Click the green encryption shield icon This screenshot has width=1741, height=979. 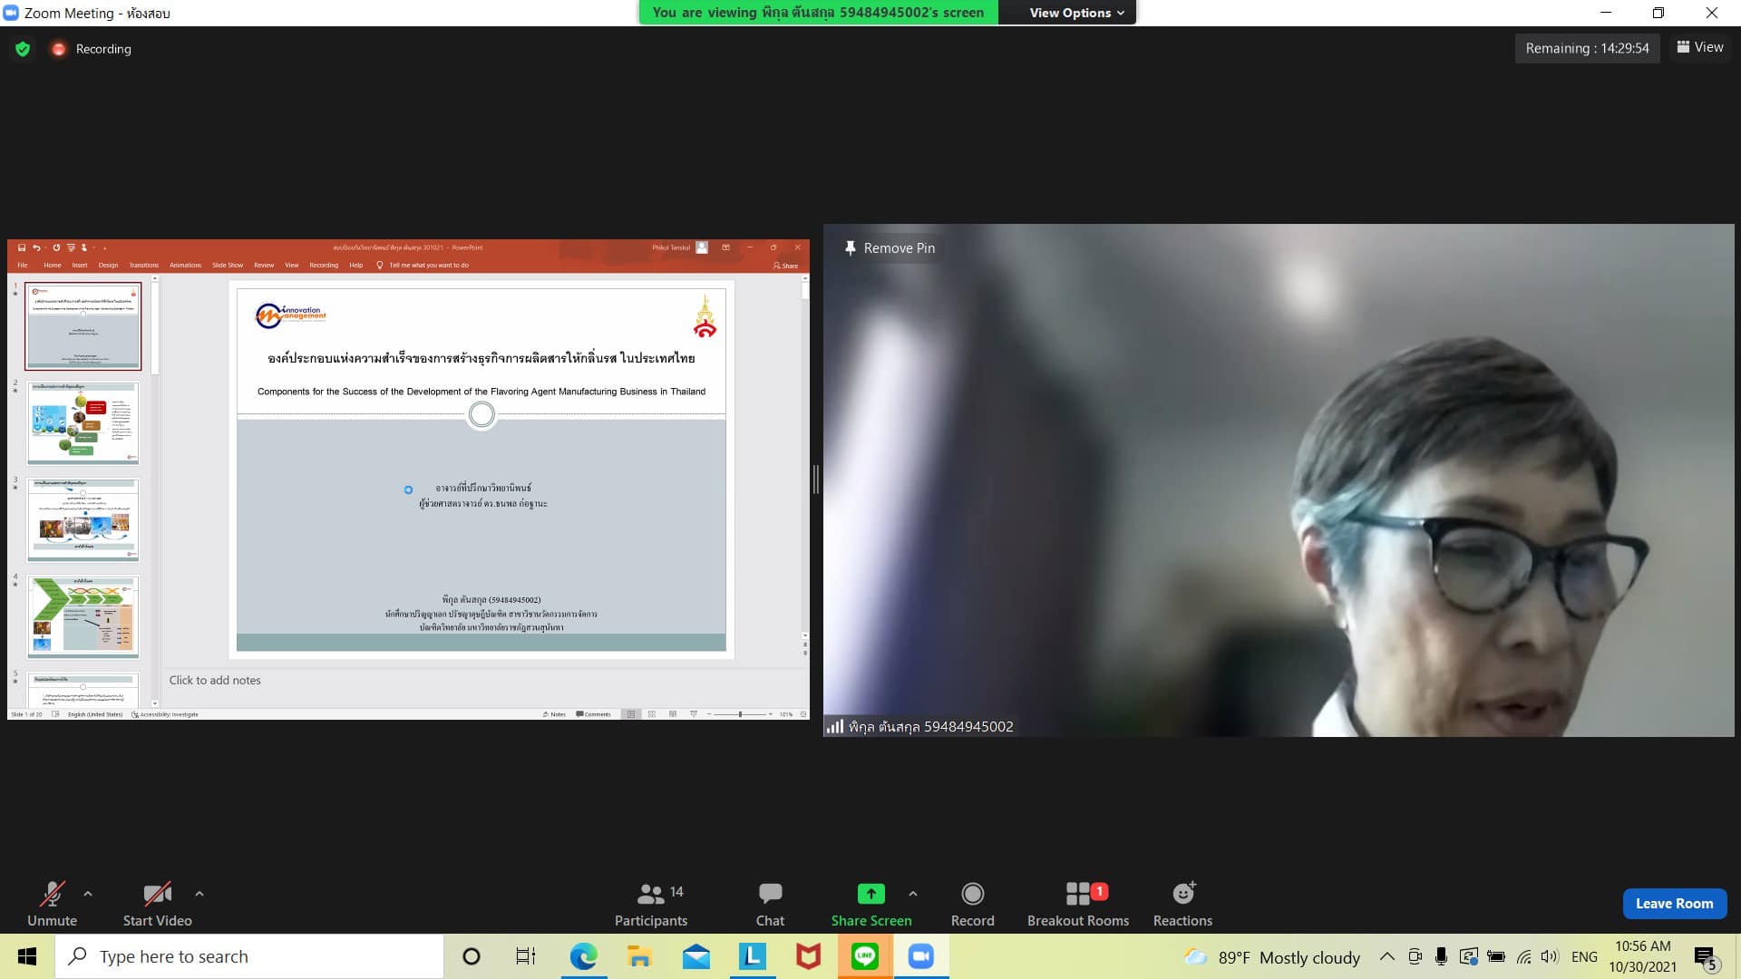(x=23, y=49)
